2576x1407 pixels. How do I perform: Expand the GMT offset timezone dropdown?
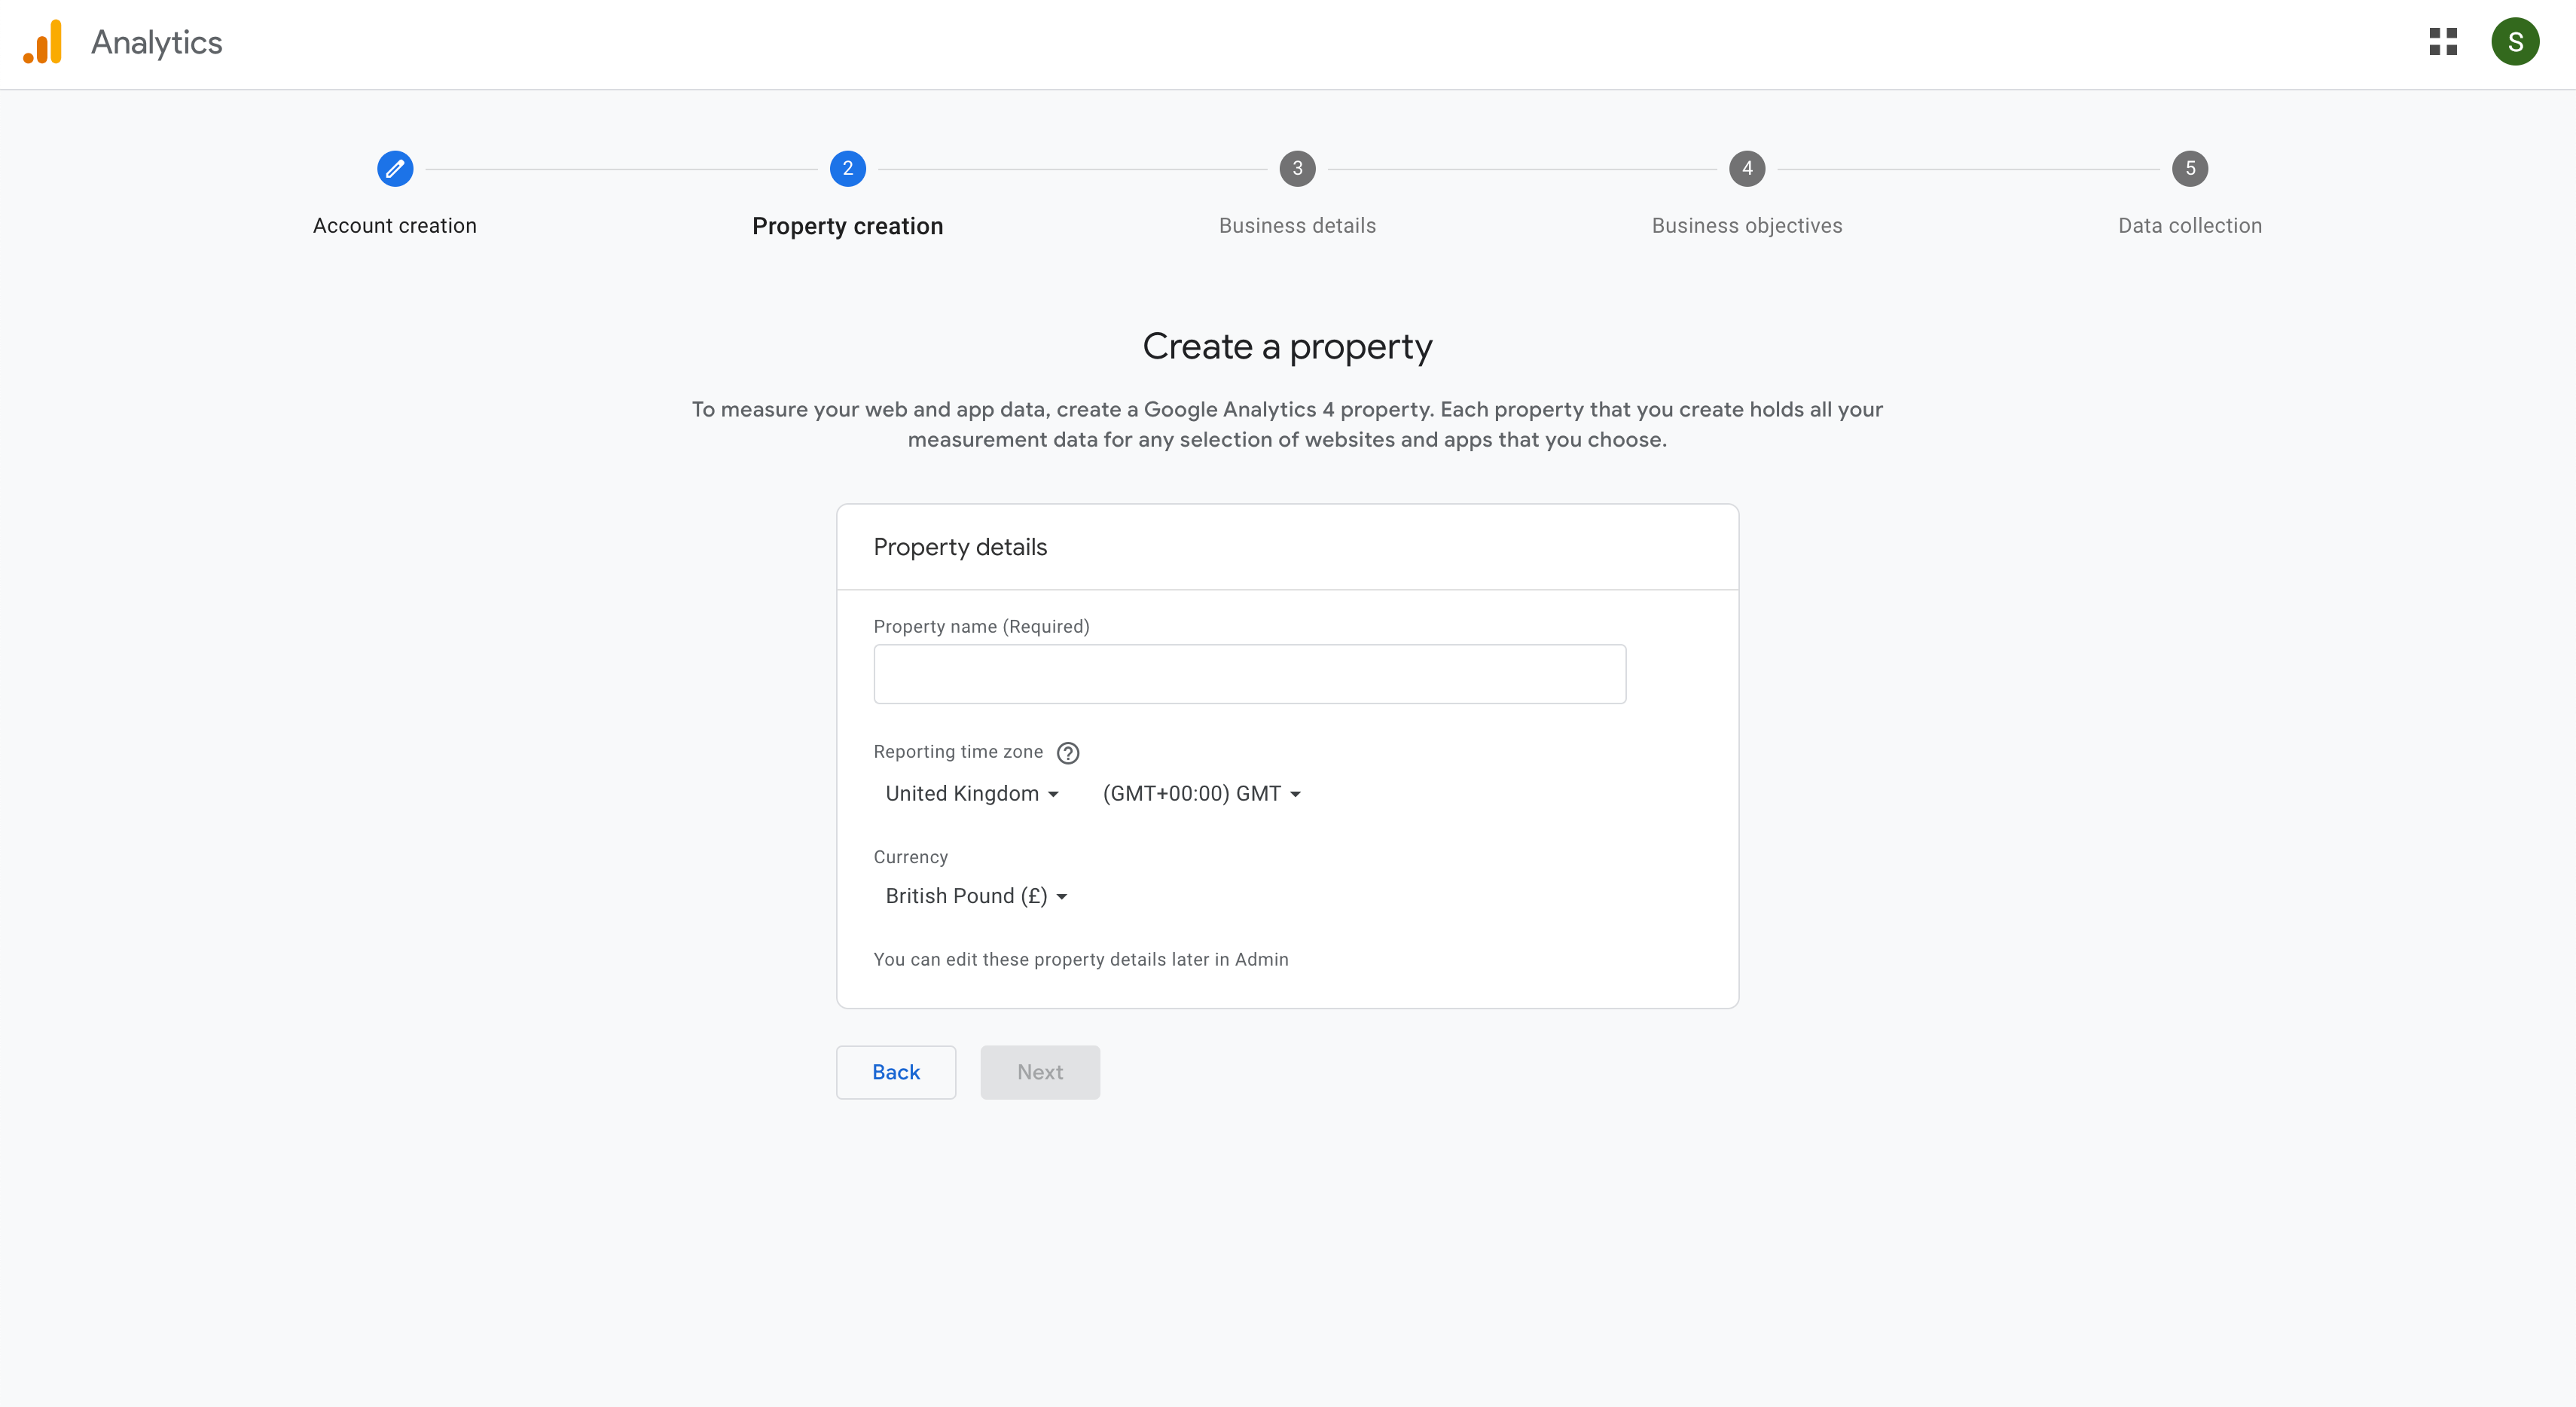pyautogui.click(x=1201, y=794)
